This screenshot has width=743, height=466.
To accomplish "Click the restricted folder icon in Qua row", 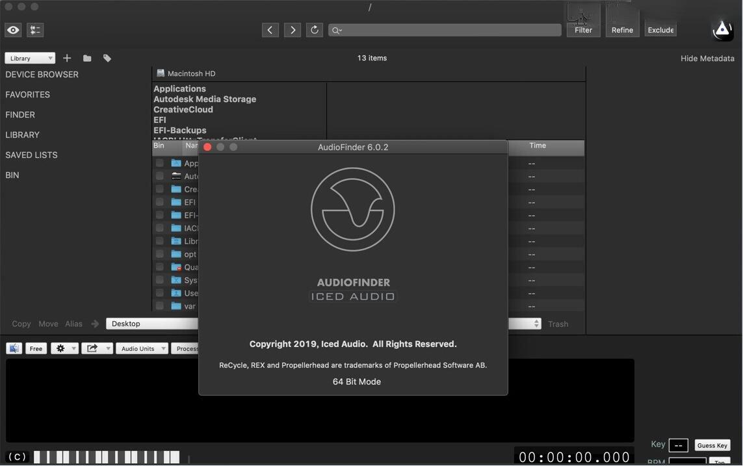I will point(176,267).
